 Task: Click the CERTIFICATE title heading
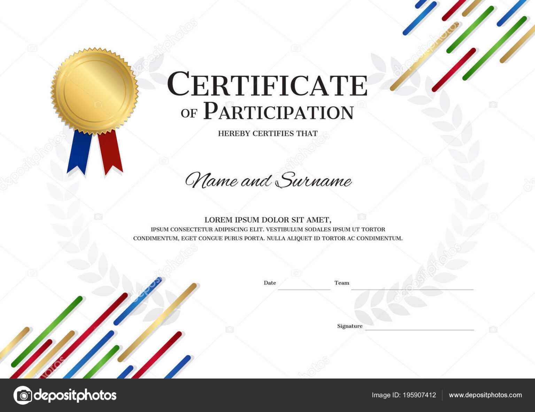pyautogui.click(x=267, y=84)
